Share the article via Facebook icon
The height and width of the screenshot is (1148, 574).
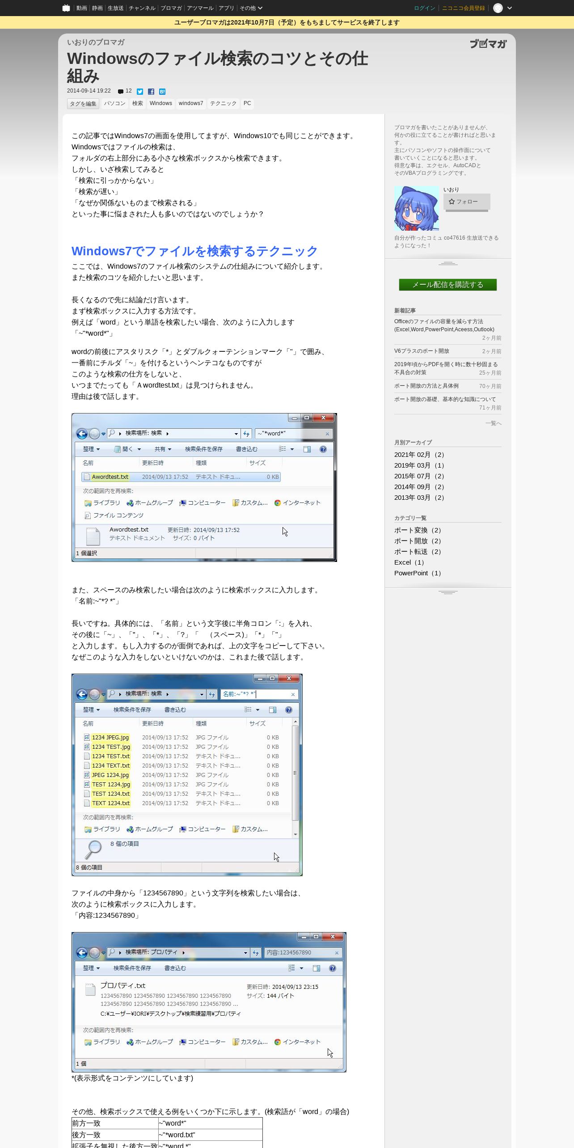[151, 91]
